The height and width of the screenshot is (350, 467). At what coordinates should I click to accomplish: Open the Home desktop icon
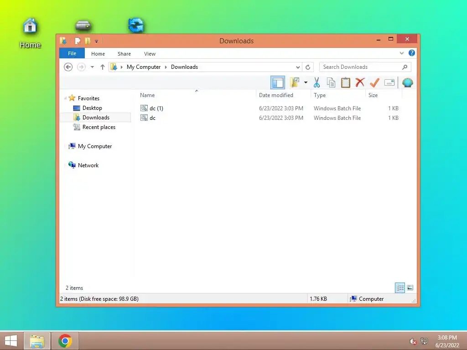[30, 33]
